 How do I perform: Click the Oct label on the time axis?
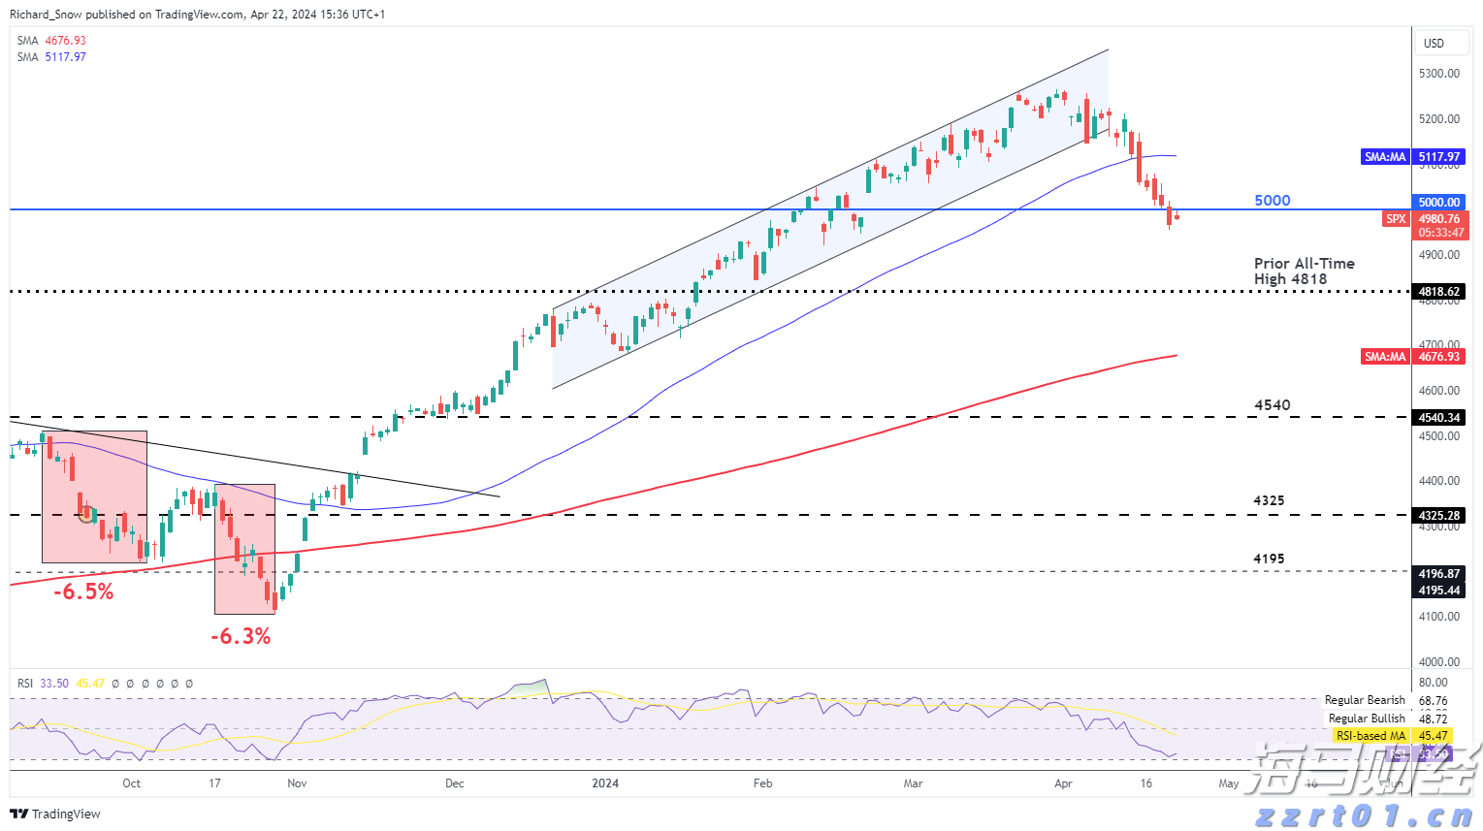click(131, 783)
